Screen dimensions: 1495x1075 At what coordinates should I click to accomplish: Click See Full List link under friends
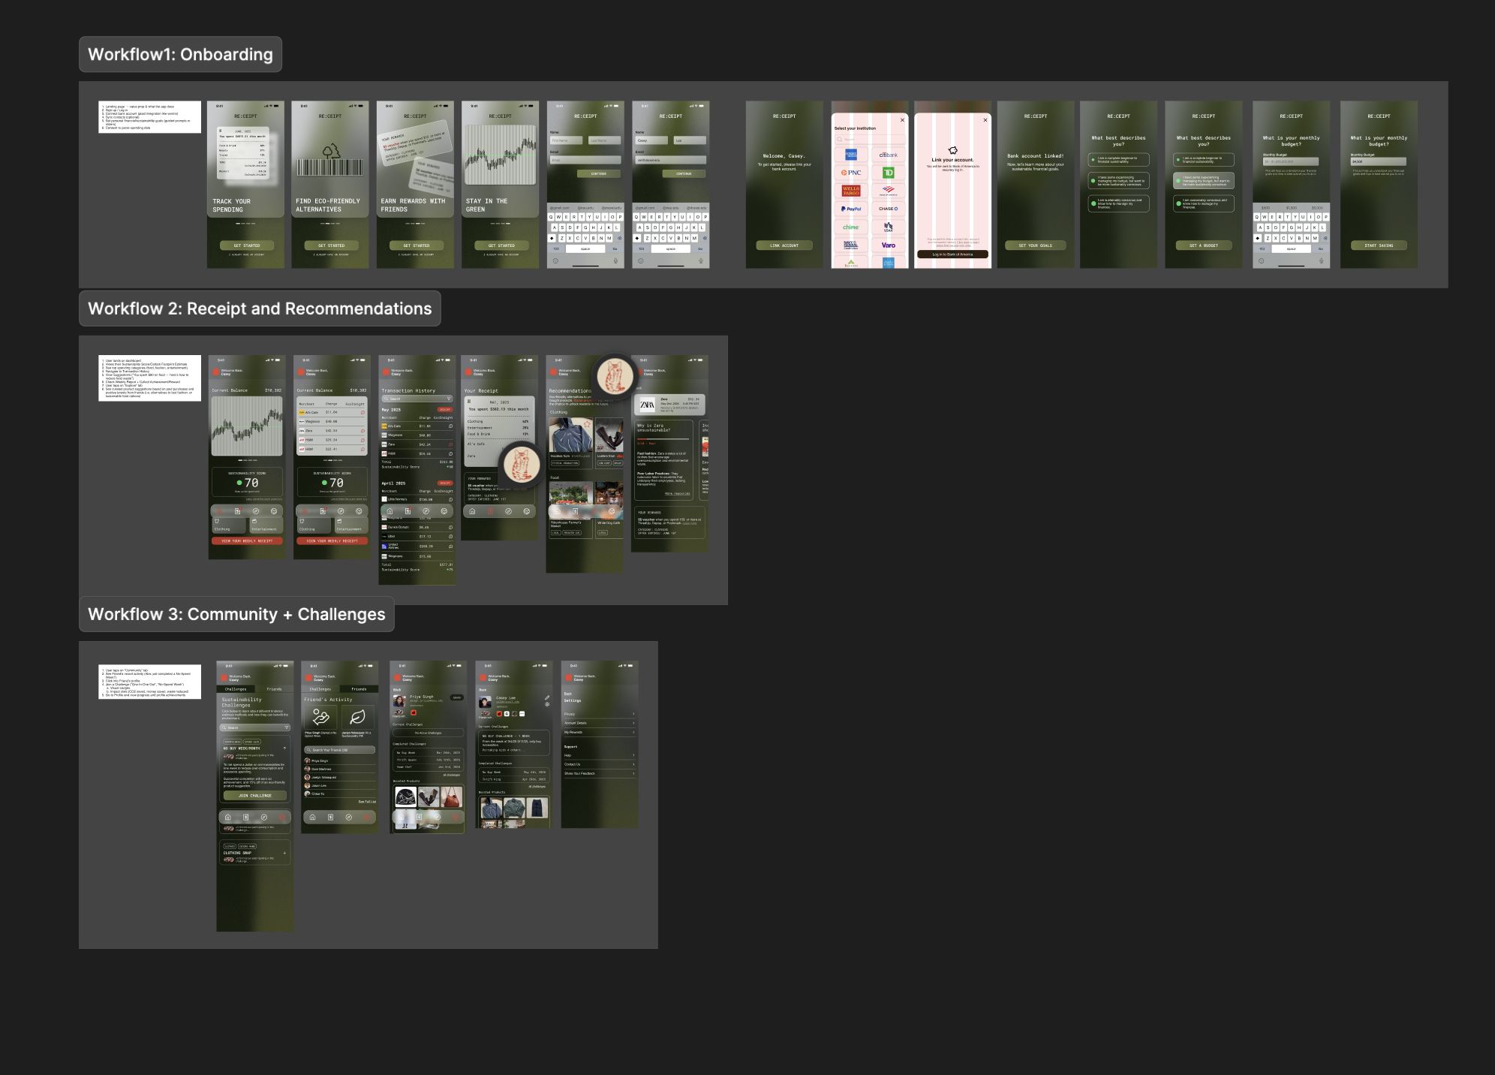(x=367, y=802)
